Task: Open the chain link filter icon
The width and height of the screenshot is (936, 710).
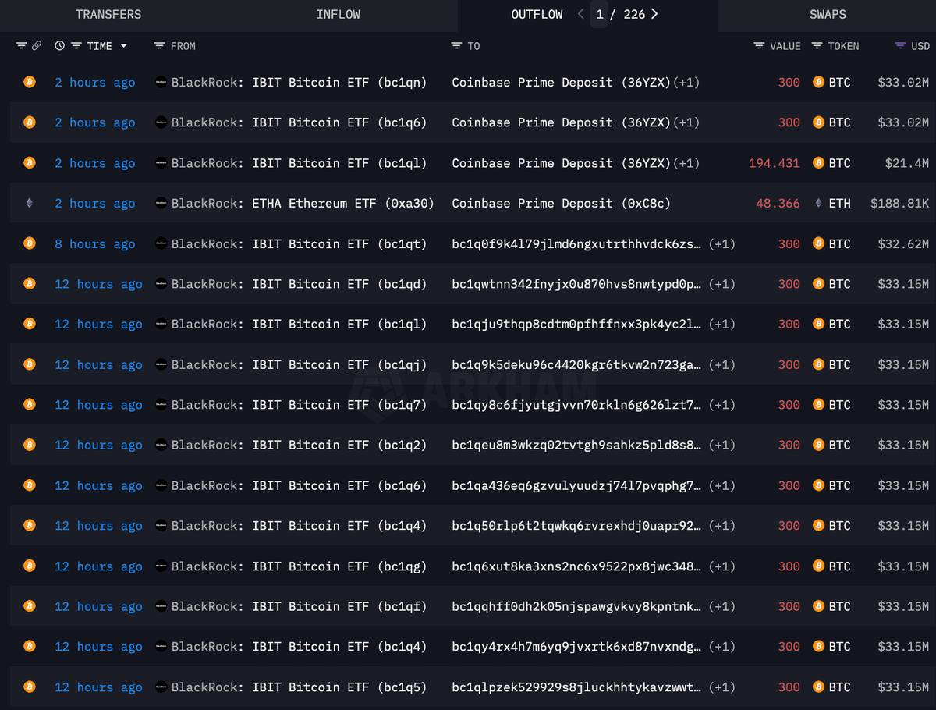Action: [x=36, y=46]
